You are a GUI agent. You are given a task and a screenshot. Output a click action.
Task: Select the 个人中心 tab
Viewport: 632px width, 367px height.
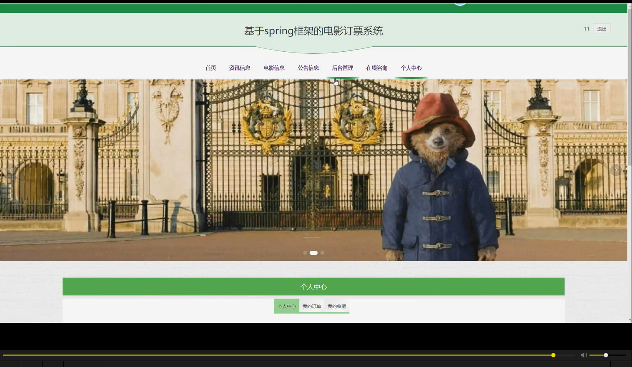286,306
